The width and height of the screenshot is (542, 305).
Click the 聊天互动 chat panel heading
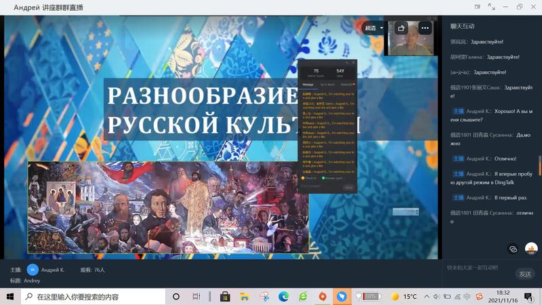[462, 26]
